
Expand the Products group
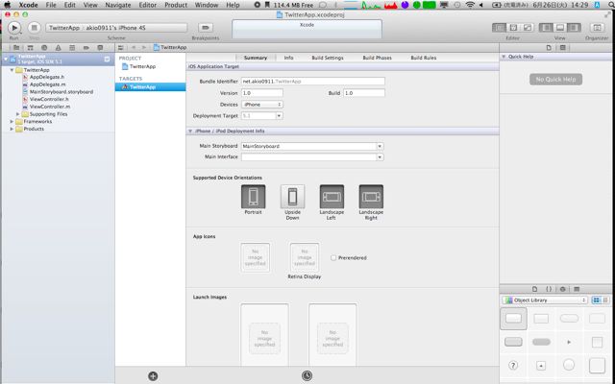tap(12, 129)
